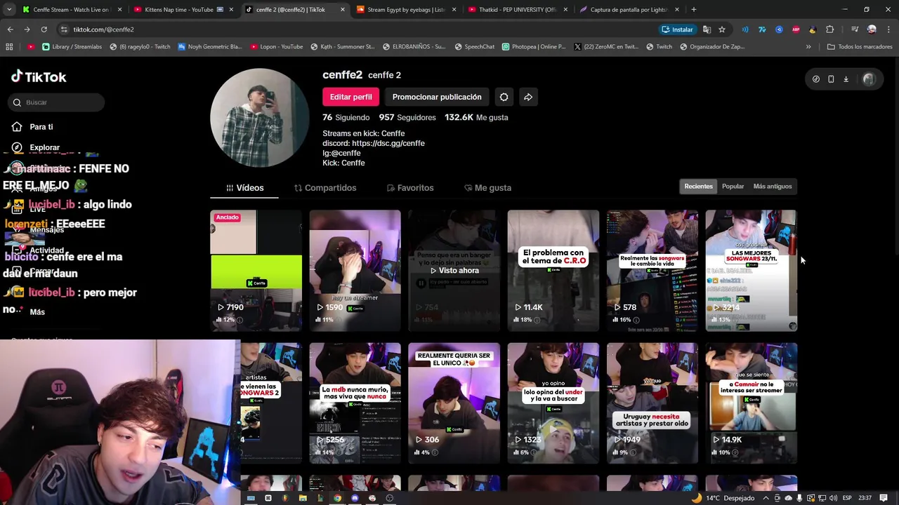Screen dimensions: 899x505
Task: Switch to the Favoritos tab
Action: [410, 188]
